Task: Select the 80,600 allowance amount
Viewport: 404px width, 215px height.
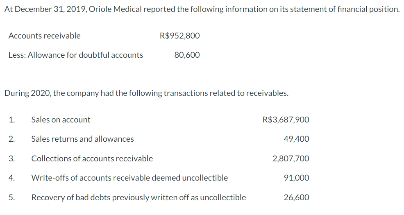Action: tap(187, 55)
